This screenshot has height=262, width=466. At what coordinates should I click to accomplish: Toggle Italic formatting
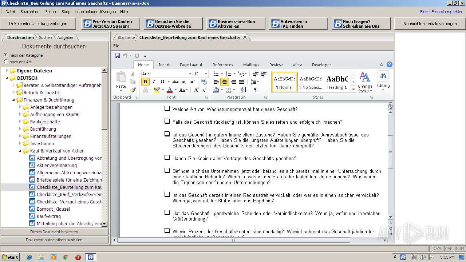(x=154, y=82)
